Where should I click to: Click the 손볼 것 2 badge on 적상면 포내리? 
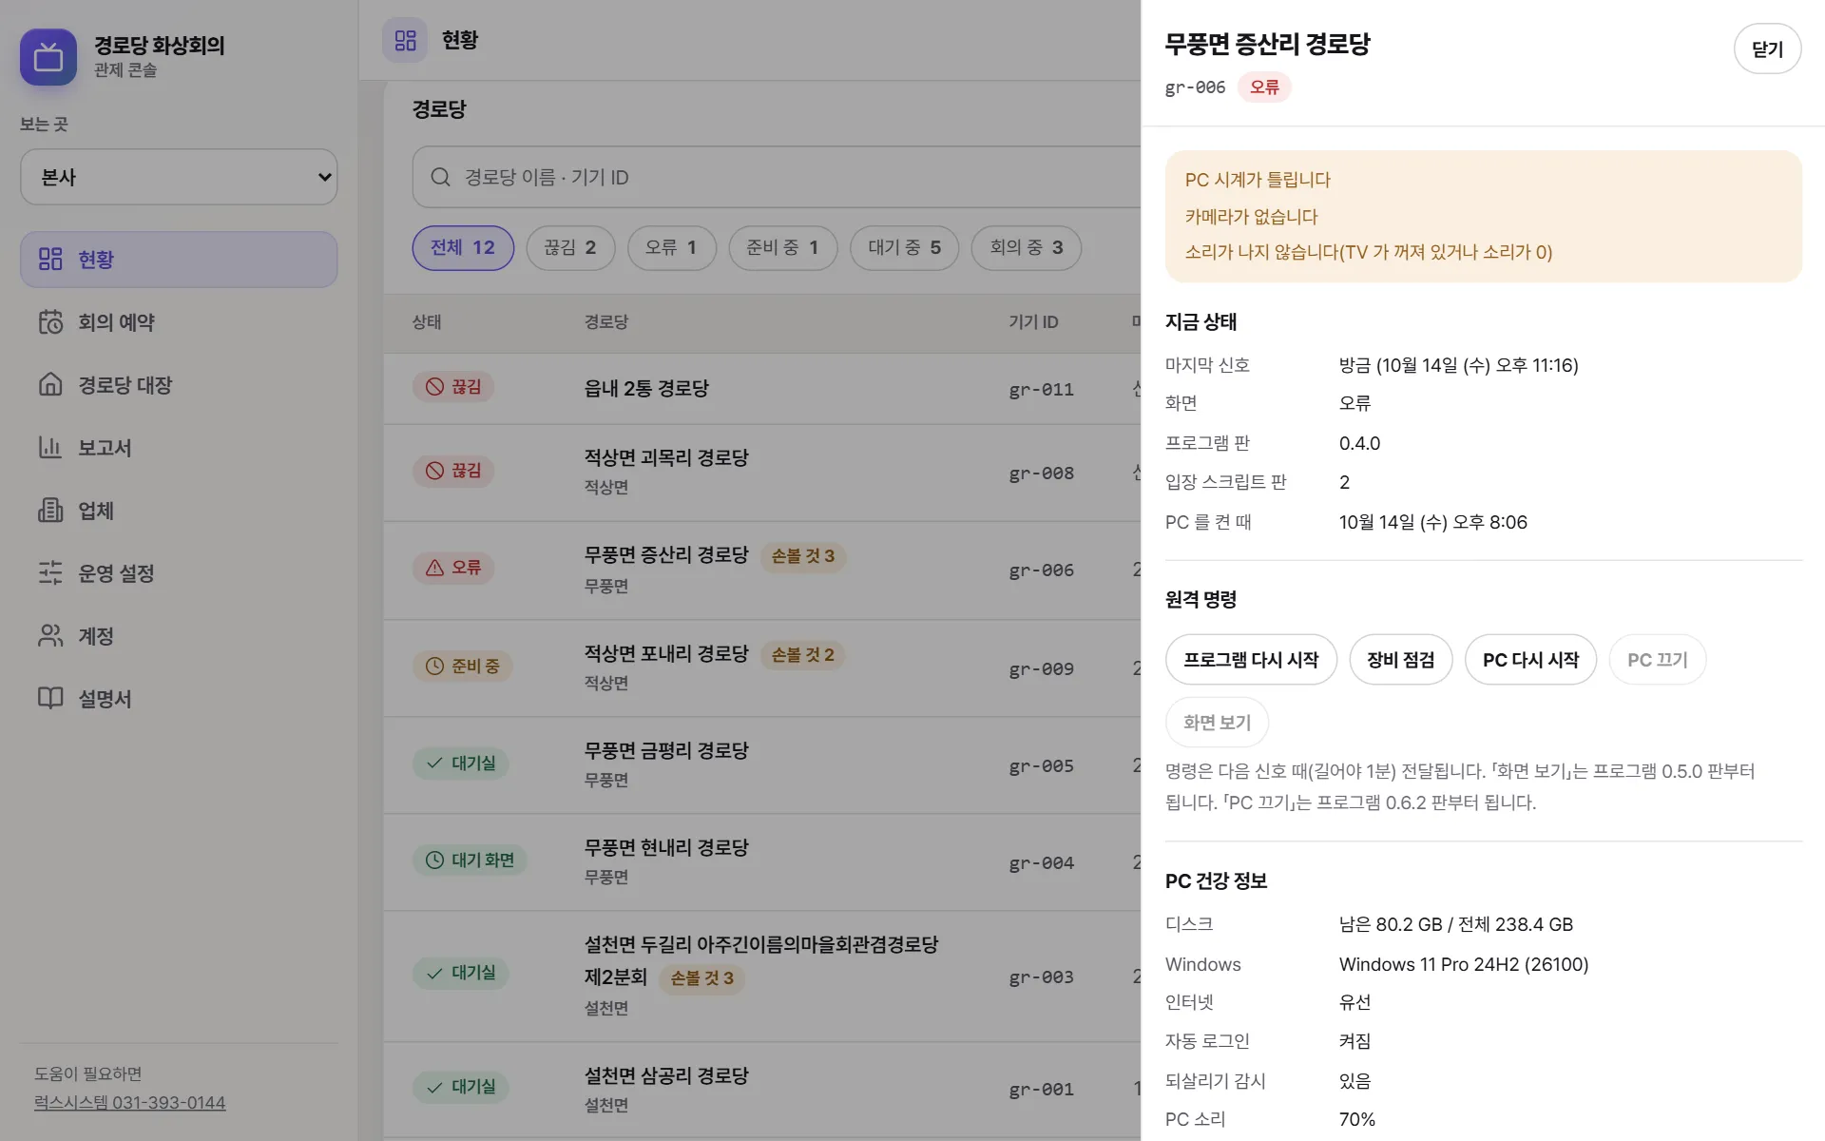[x=803, y=655]
